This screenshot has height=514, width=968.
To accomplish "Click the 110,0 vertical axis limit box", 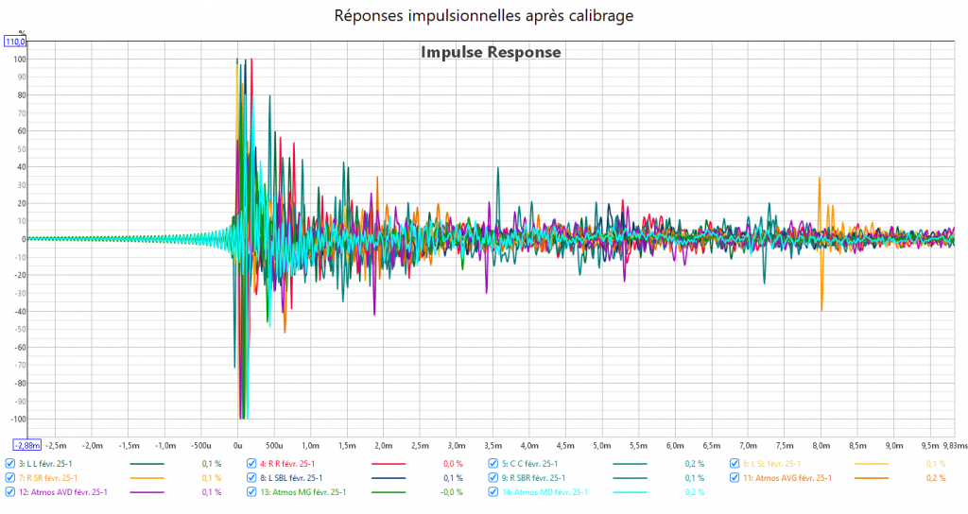I will click(16, 42).
